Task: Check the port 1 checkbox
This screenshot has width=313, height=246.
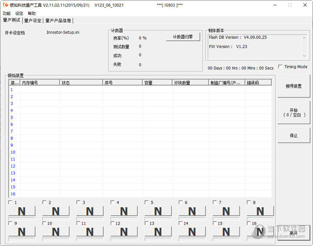Action: click(10, 202)
